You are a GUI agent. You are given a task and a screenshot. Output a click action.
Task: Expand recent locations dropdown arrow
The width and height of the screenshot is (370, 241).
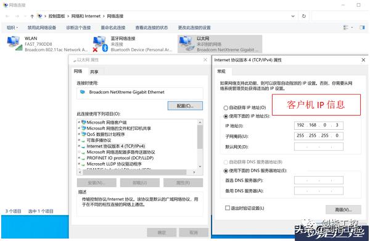[25, 16]
